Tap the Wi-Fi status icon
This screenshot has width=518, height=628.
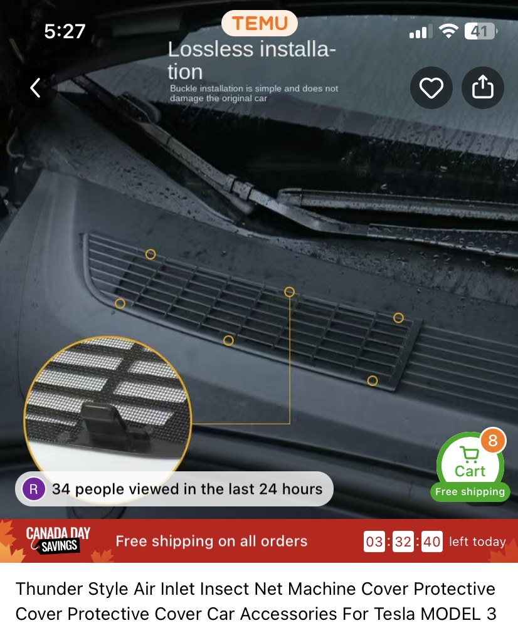click(x=448, y=31)
